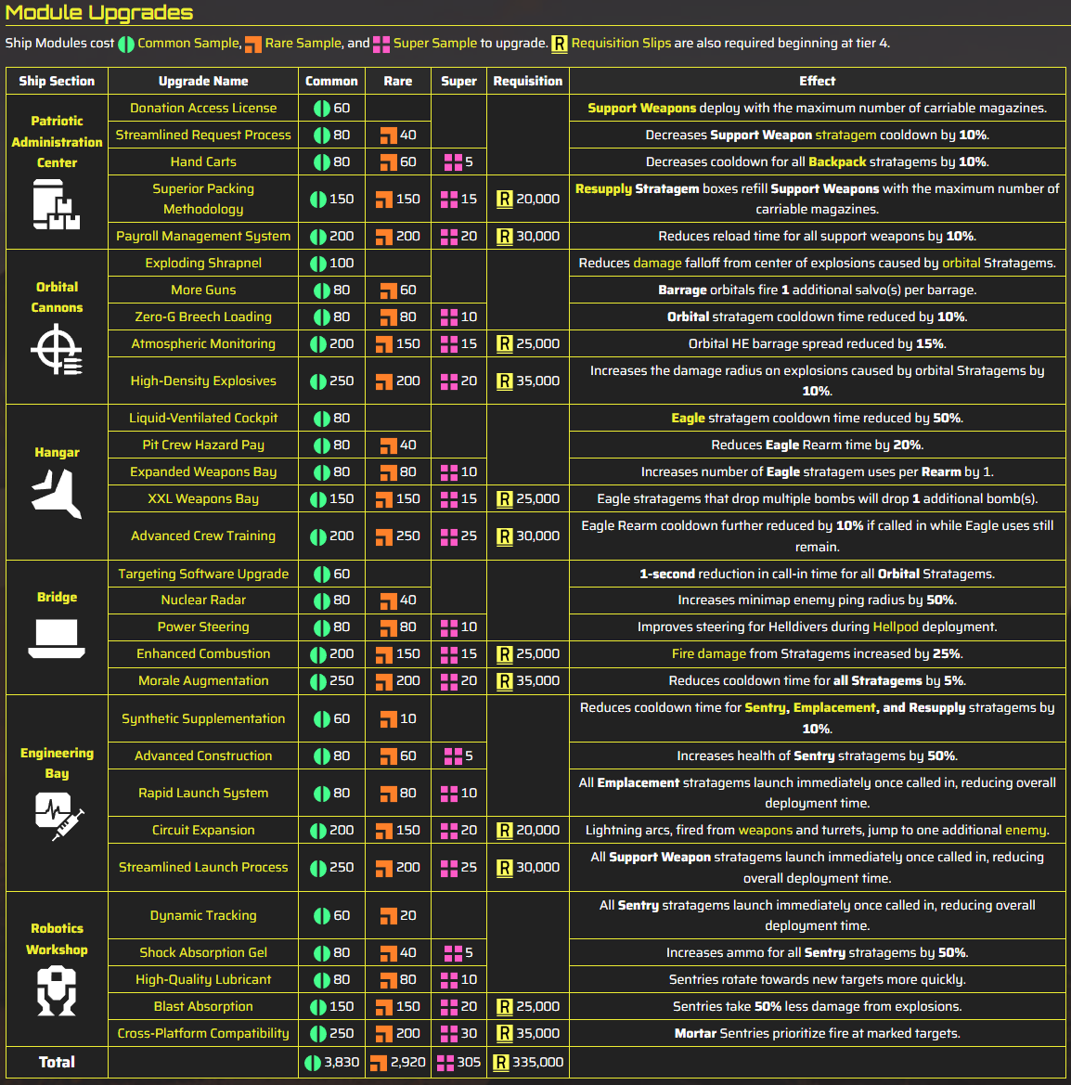The image size is (1071, 1085).
Task: Open the High-Density Explosives link
Action: 203,381
